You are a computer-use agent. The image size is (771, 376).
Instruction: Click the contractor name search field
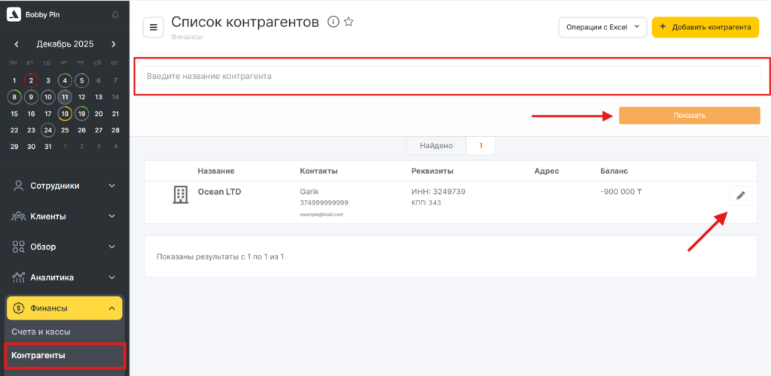pyautogui.click(x=450, y=76)
